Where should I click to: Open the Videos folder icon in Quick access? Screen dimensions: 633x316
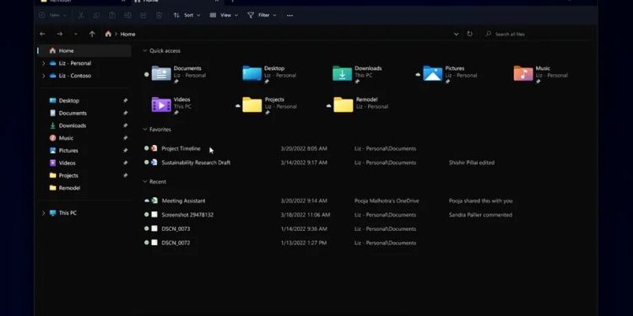[161, 104]
